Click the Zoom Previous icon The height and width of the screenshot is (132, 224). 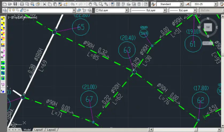(x=106, y=4)
